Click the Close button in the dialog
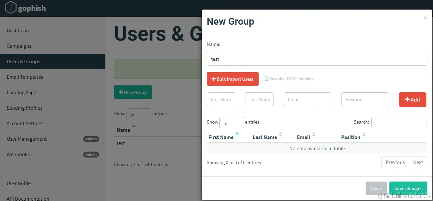433x201 pixels. (x=376, y=188)
